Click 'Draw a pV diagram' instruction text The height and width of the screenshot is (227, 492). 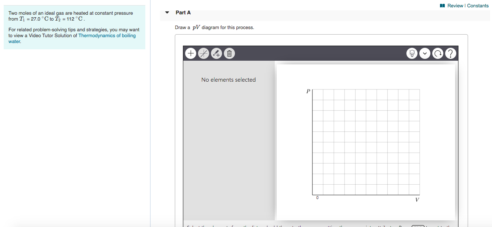pyautogui.click(x=214, y=28)
